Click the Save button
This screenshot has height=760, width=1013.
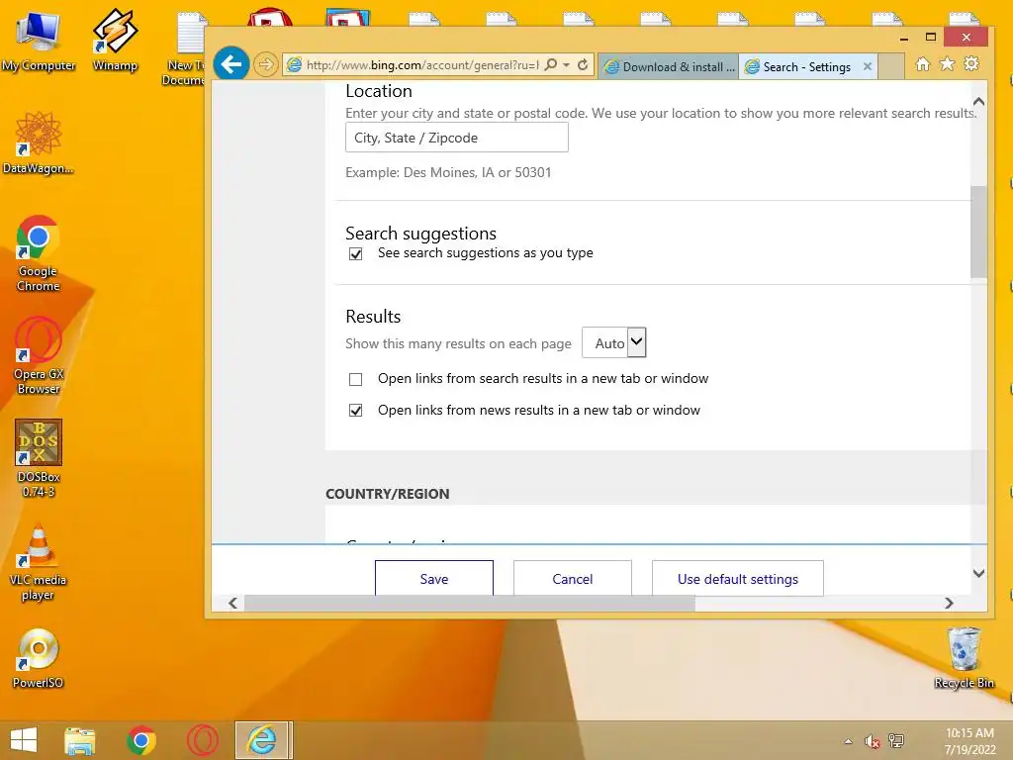click(434, 578)
